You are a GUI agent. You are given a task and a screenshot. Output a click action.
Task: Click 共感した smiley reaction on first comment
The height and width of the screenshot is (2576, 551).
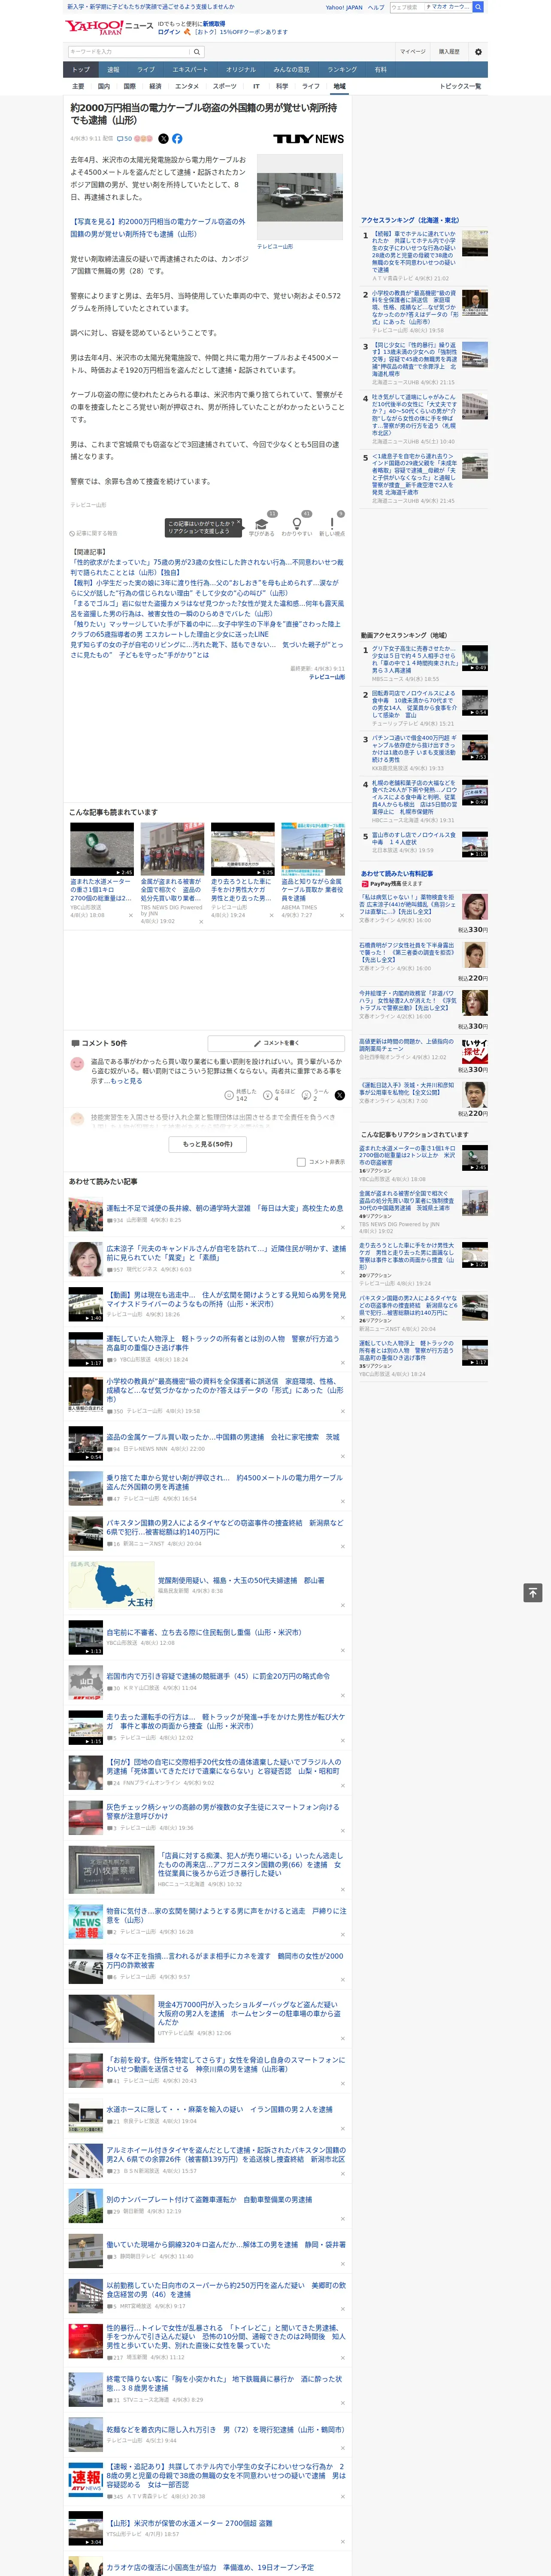point(242,1094)
